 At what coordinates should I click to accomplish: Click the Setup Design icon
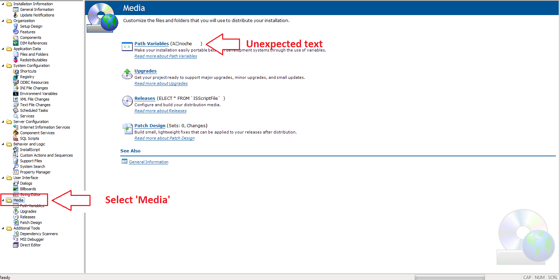point(16,26)
